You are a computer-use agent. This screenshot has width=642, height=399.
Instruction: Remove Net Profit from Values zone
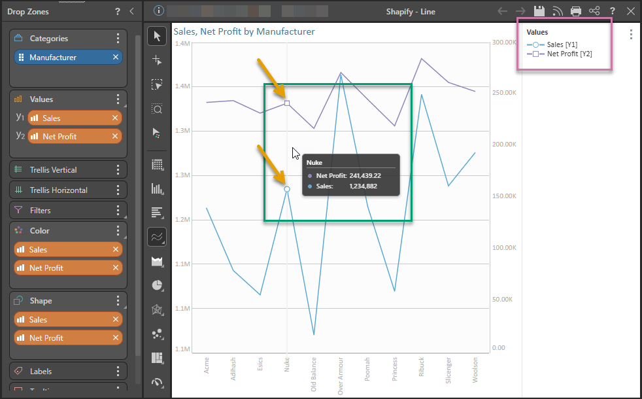[115, 137]
